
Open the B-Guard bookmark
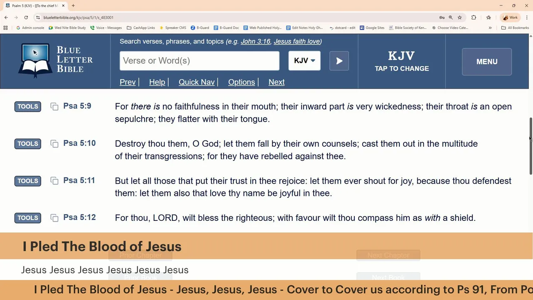pos(200,28)
